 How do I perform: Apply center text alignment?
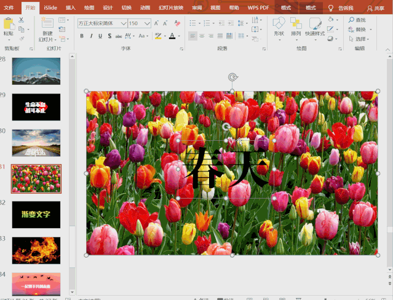pyautogui.click(x=202, y=36)
